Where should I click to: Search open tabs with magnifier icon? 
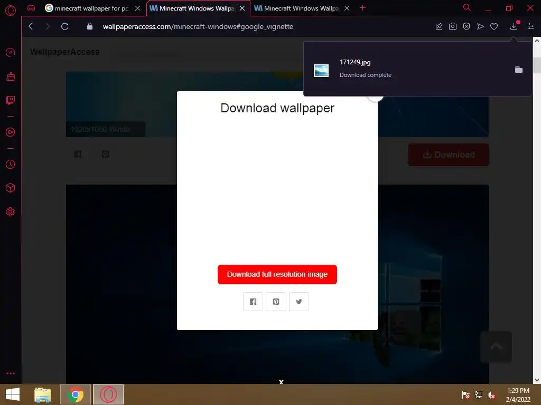pyautogui.click(x=467, y=7)
